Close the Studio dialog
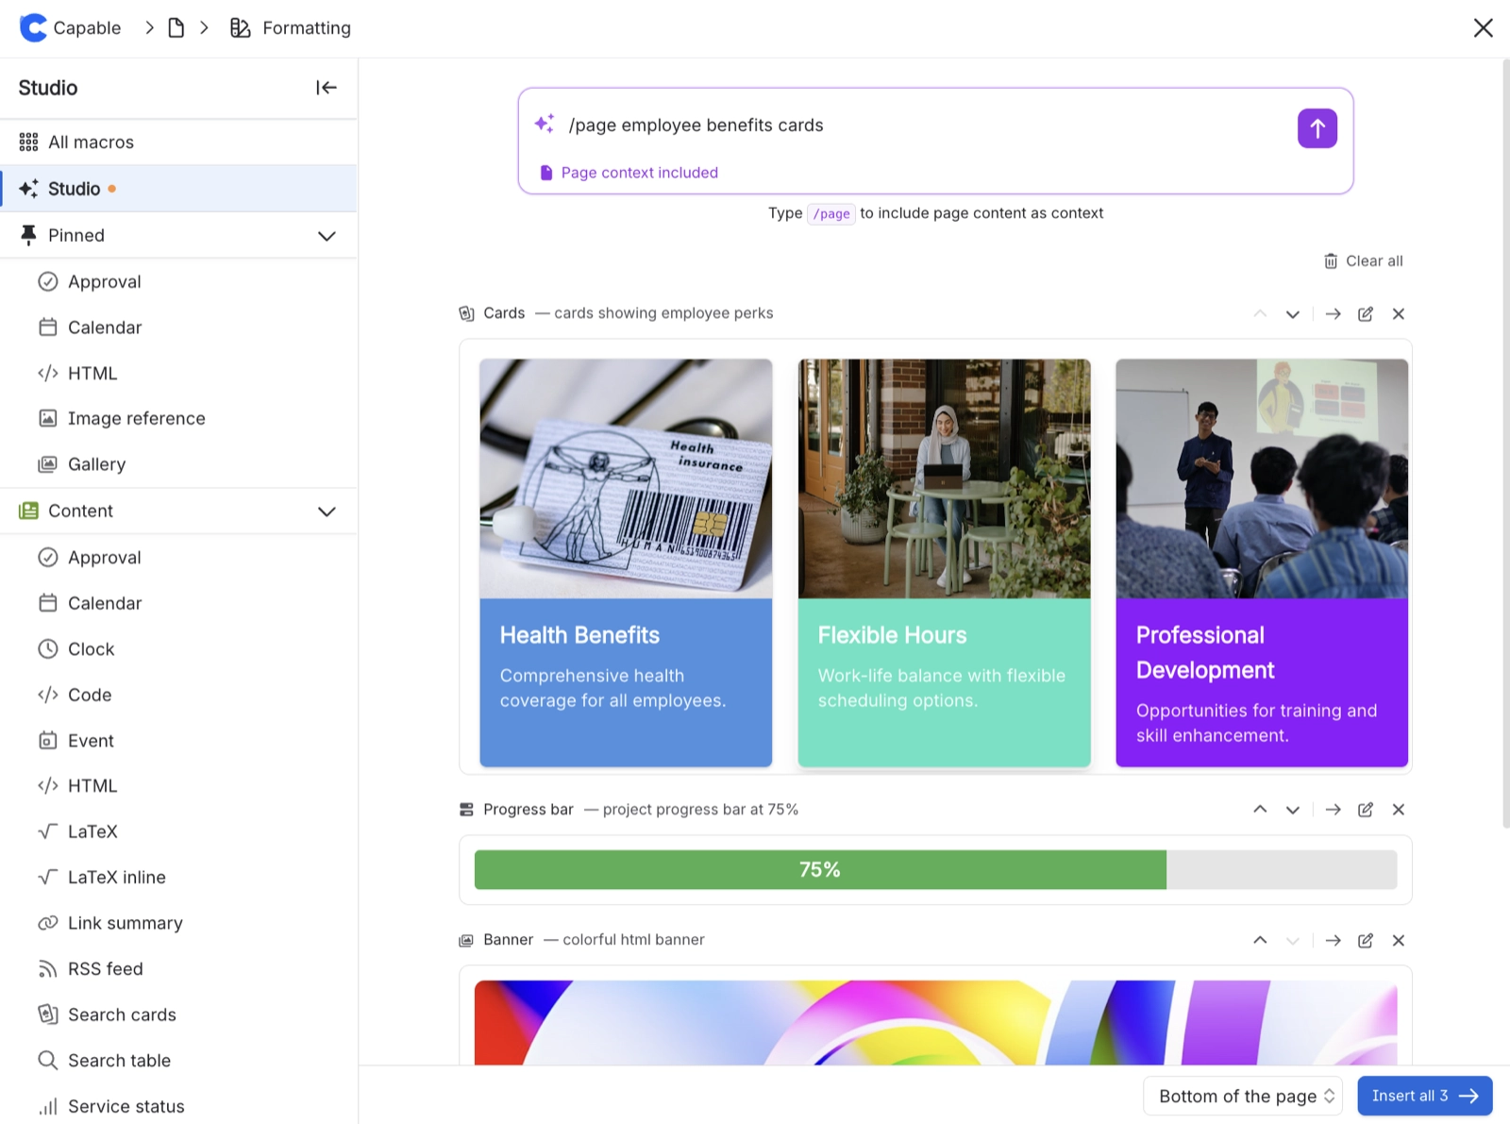Viewport: 1510px width, 1124px height. 1484,28
